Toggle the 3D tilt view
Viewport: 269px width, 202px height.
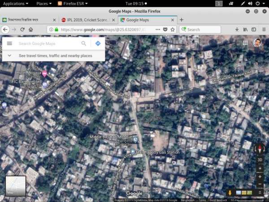tap(260, 160)
